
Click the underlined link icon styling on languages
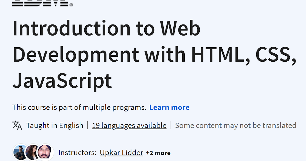click(129, 125)
